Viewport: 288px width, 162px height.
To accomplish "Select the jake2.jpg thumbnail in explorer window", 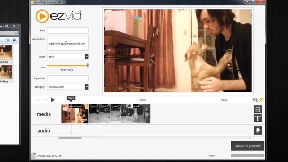I will click(6, 52).
